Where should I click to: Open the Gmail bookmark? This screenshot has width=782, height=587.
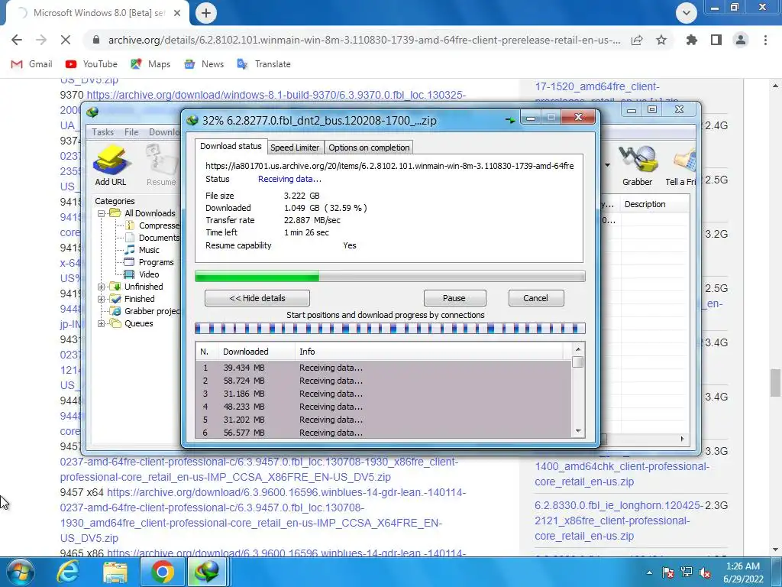click(x=31, y=64)
